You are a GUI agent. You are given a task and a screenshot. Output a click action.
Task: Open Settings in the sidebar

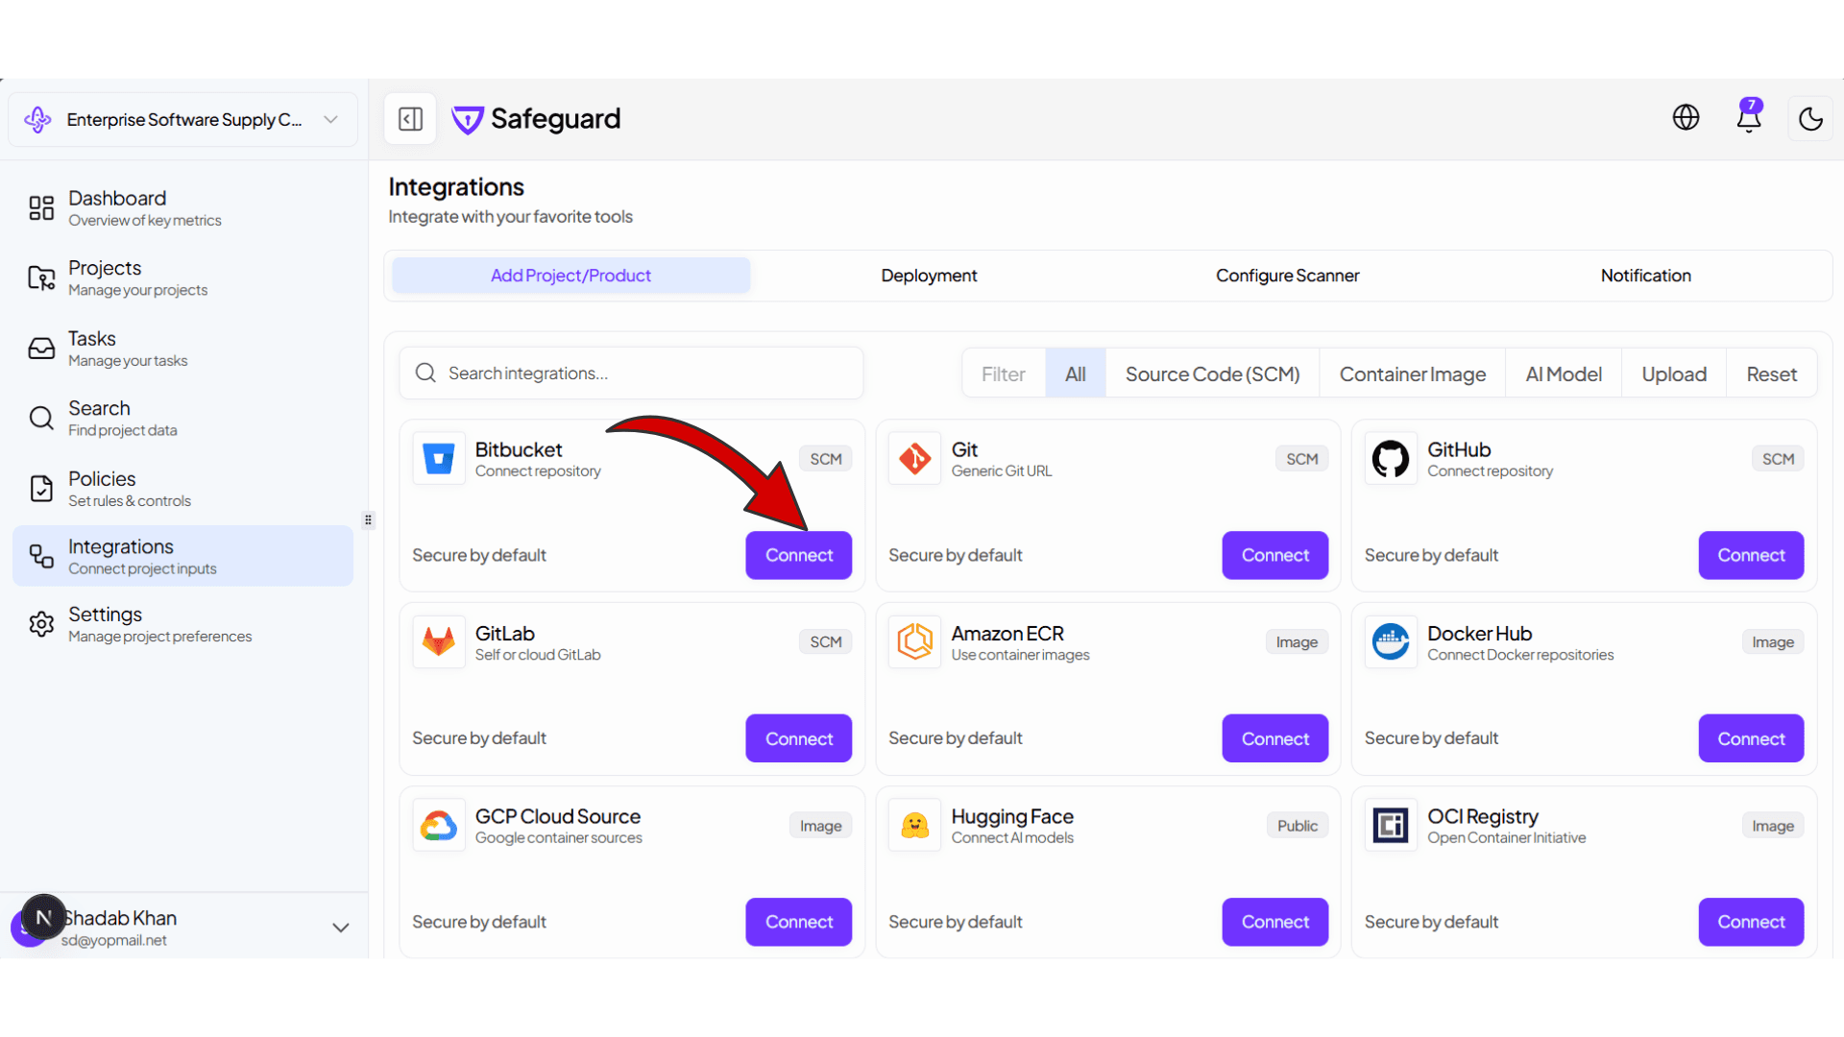pyautogui.click(x=182, y=624)
